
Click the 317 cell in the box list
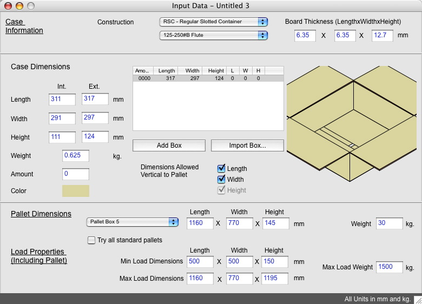point(170,78)
